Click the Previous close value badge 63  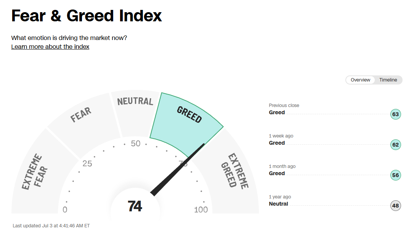[395, 114]
